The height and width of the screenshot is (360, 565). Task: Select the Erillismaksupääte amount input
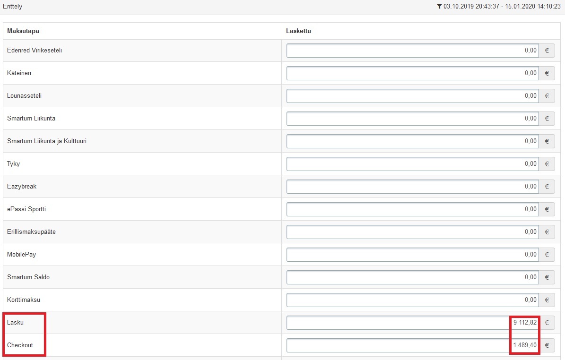pyautogui.click(x=412, y=232)
